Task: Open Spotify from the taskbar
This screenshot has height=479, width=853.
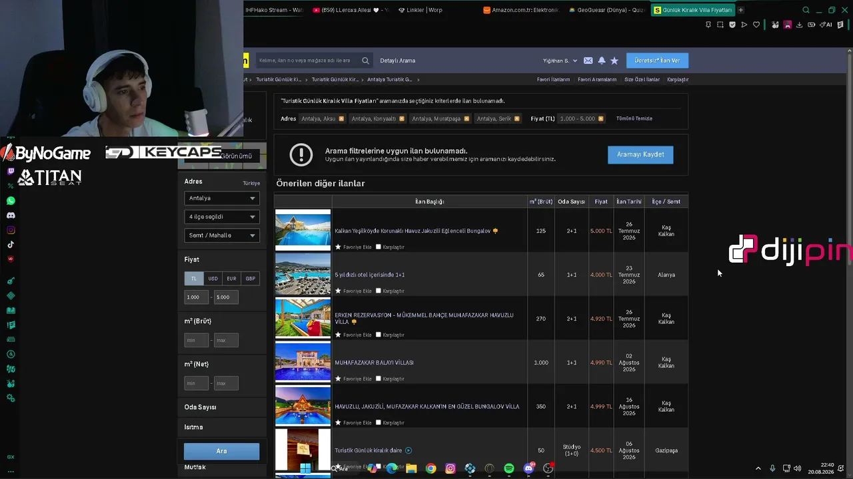Action: 509,468
